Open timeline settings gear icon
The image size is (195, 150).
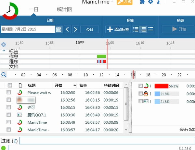pyautogui.click(x=4, y=44)
